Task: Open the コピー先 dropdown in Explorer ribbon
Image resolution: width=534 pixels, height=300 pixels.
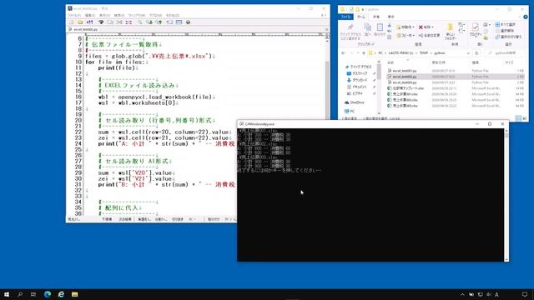Action: (405, 35)
